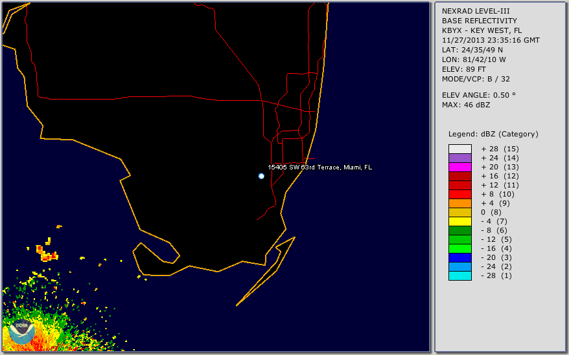This screenshot has width=569, height=355.
Task: Click the '0 (8)' legend label
Action: click(491, 212)
